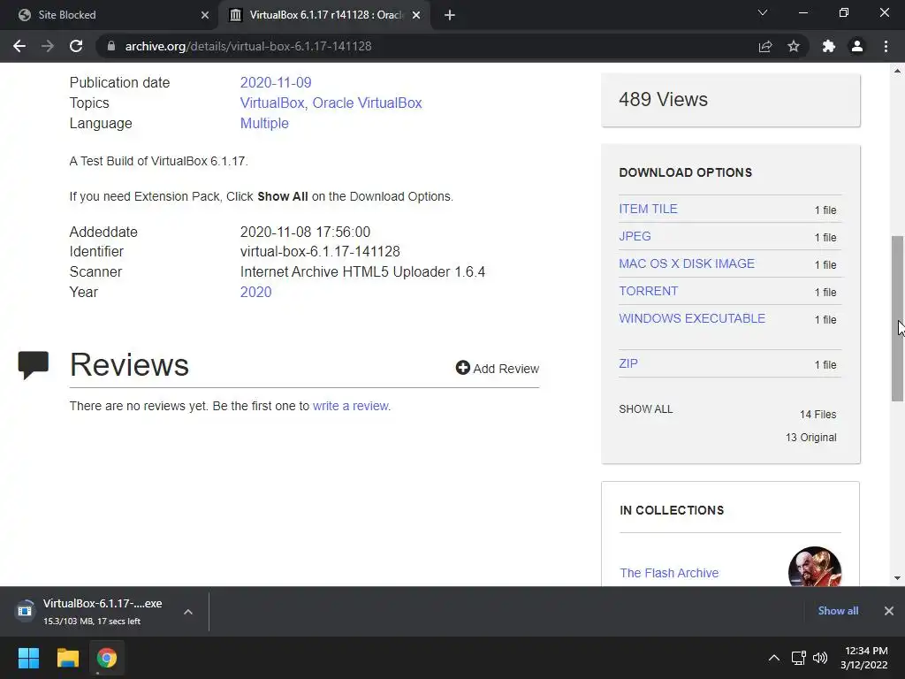
Task: Open the Extensions puzzle icon
Action: pos(829,46)
